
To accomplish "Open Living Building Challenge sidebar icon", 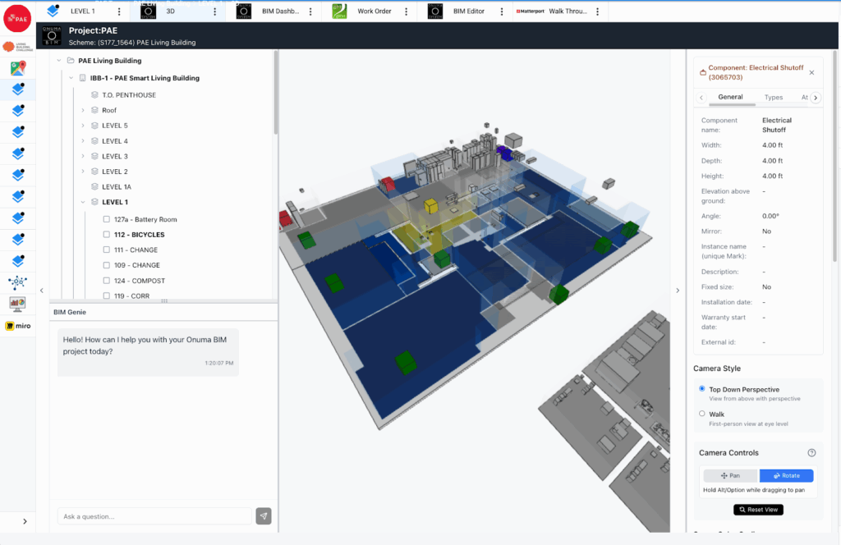I will [x=17, y=47].
